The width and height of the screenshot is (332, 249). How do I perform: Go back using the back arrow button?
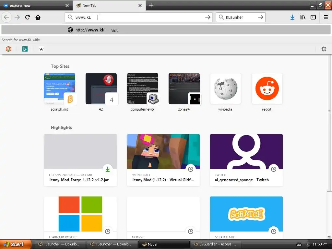[x=6, y=17]
